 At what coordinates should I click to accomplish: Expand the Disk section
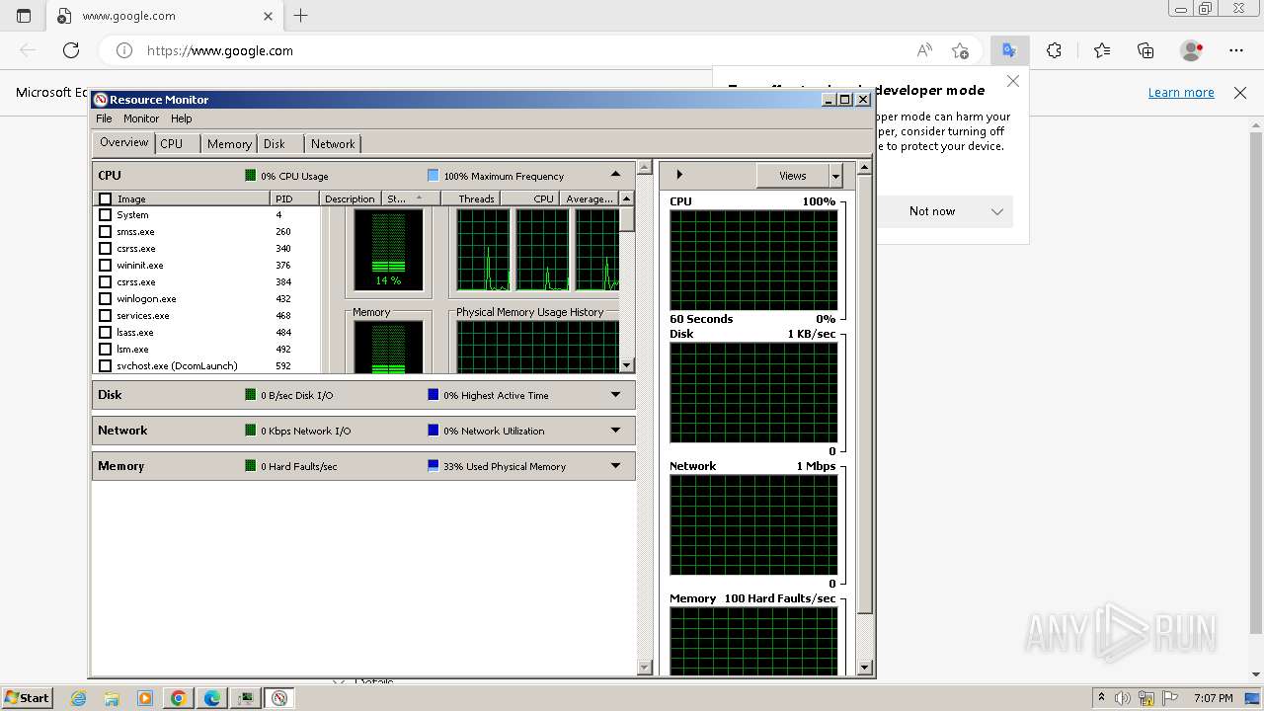coord(616,395)
